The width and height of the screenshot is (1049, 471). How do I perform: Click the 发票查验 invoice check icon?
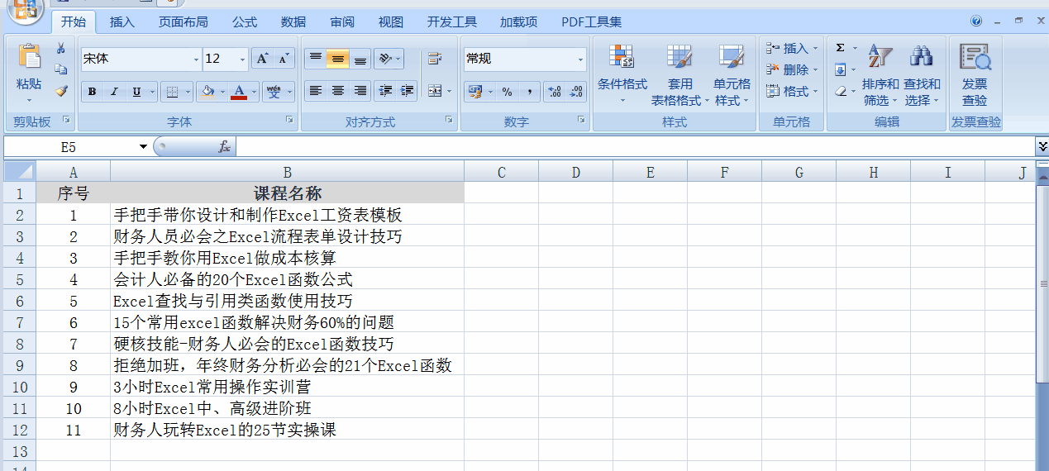tap(975, 56)
